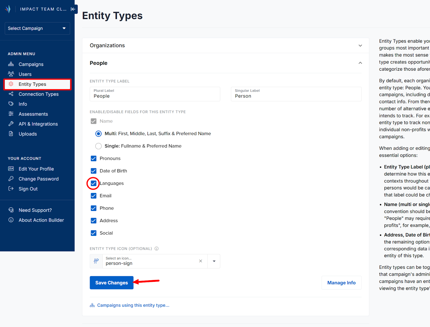Click the Campaigns hierarchy icon in sidebar
This screenshot has height=327, width=430.
[x=11, y=64]
